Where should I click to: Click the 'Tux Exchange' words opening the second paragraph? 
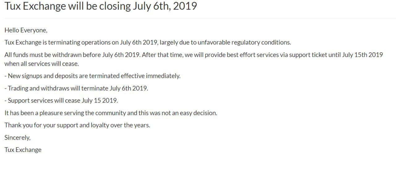[x=23, y=42]
